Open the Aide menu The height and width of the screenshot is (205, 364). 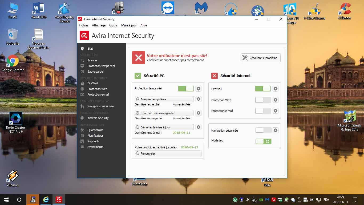coord(144,25)
